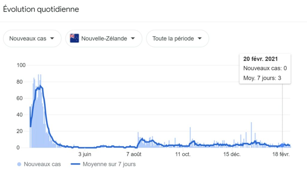Click the Moyenne sur 7 jours legend label
307x172 pixels.
click(x=109, y=164)
